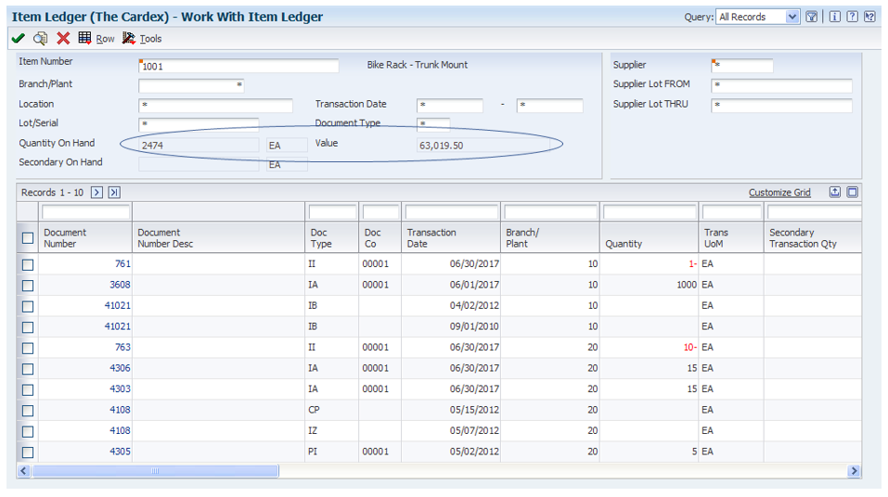Click the Transaction Date column header

[451, 237]
